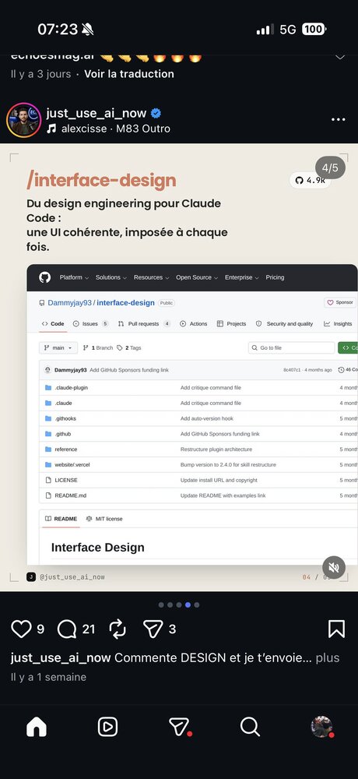Open the Solutions dropdown in GitHub header
Screen dimensions: 358x779
click(x=111, y=277)
